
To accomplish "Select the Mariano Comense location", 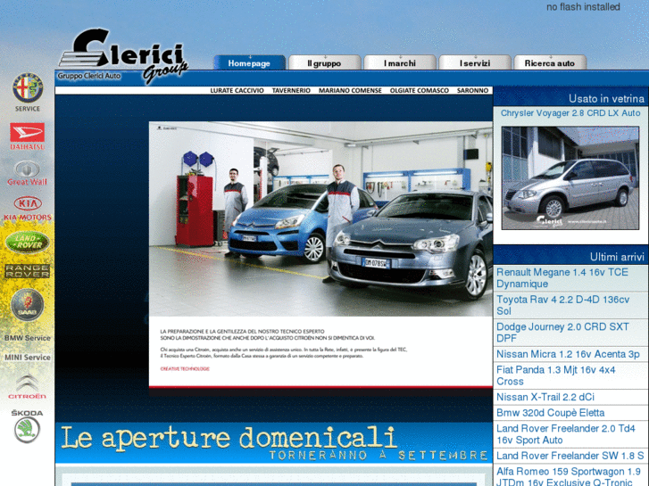I will pyautogui.click(x=350, y=91).
